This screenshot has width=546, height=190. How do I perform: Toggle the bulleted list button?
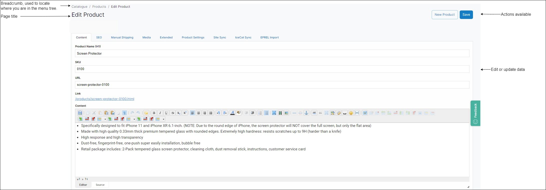(x=266, y=113)
